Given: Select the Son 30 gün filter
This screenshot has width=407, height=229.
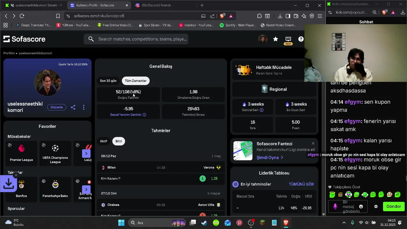Looking at the screenshot, I should [x=108, y=81].
